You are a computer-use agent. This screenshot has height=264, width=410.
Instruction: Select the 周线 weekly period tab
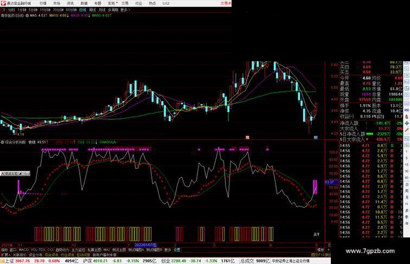(x=92, y=10)
